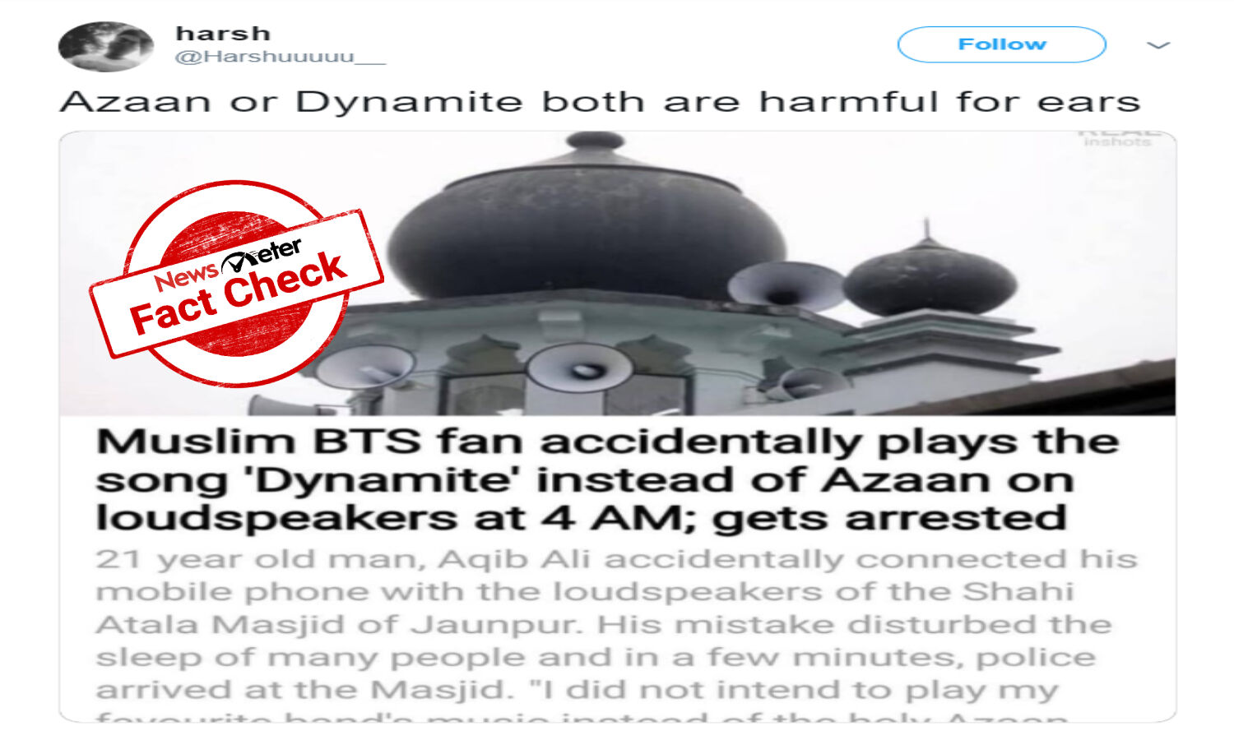Click the upper right loudspeaker near dome

click(x=786, y=286)
